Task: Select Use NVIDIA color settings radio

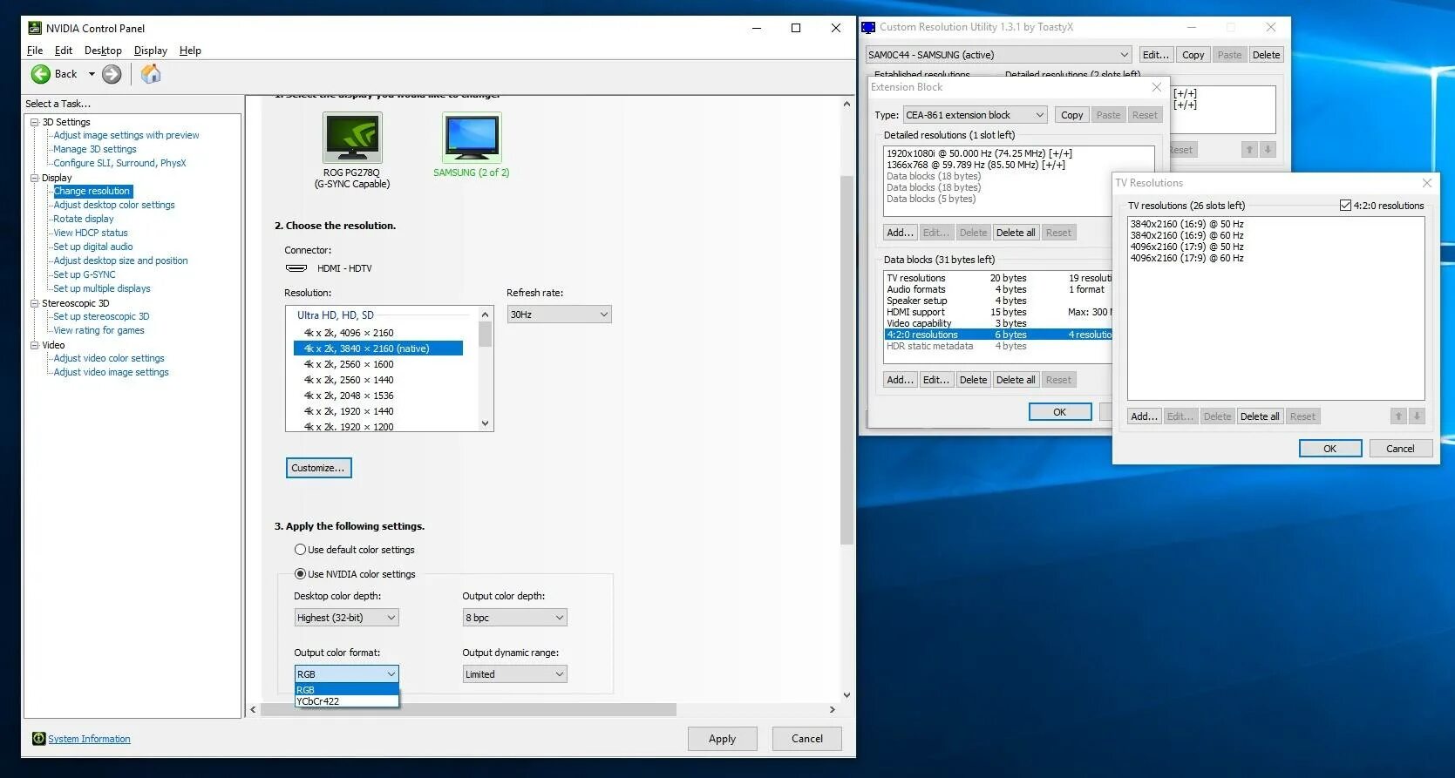Action: [x=300, y=574]
